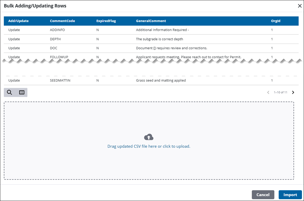Click the ExpiredFlag column header
304x201 pixels.
[x=106, y=21]
